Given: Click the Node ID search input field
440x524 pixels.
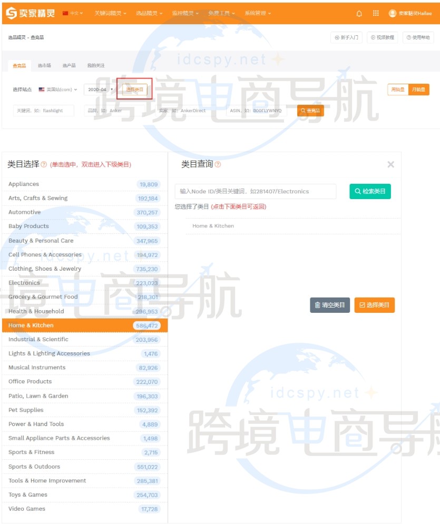Looking at the screenshot, I should [255, 191].
